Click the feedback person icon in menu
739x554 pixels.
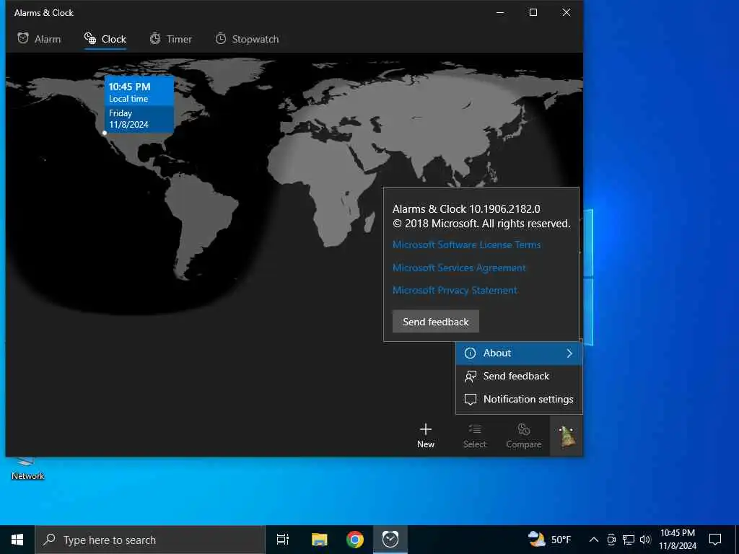click(x=470, y=377)
